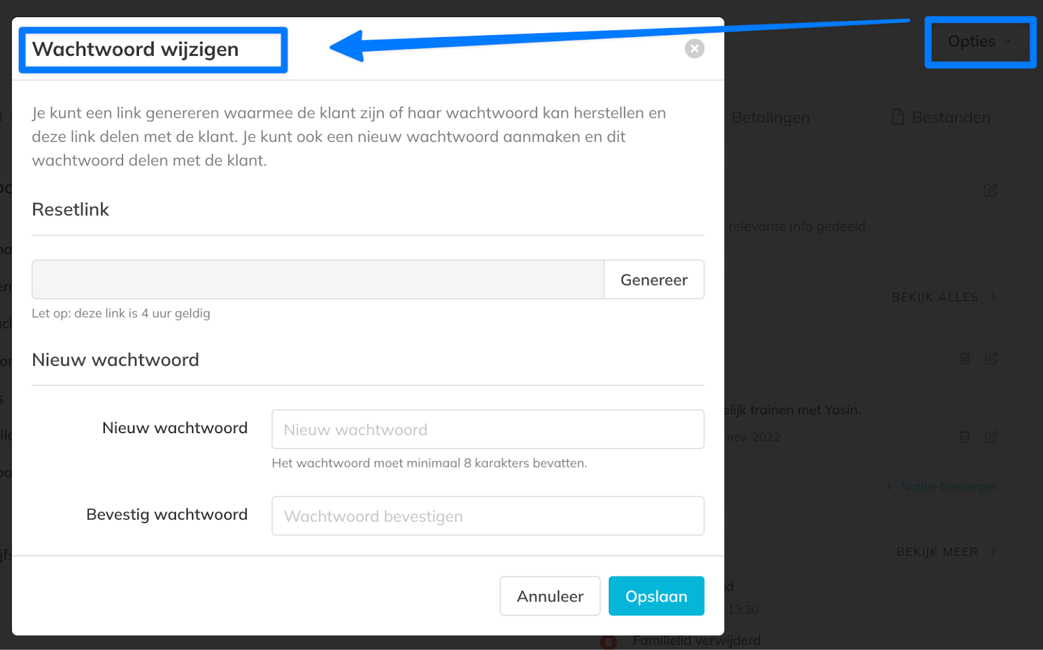Expand Bekijk meer chevron
The image size is (1043, 650).
(x=993, y=552)
